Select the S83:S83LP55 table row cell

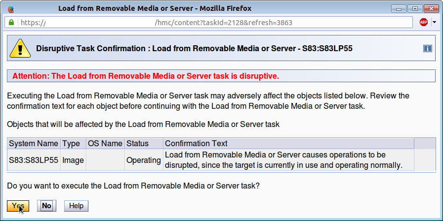[x=34, y=160]
